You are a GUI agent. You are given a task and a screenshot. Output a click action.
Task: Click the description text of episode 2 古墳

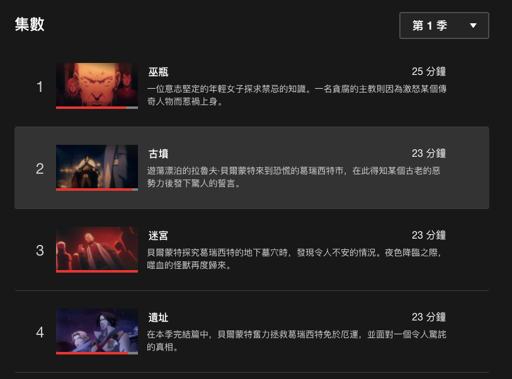293,177
